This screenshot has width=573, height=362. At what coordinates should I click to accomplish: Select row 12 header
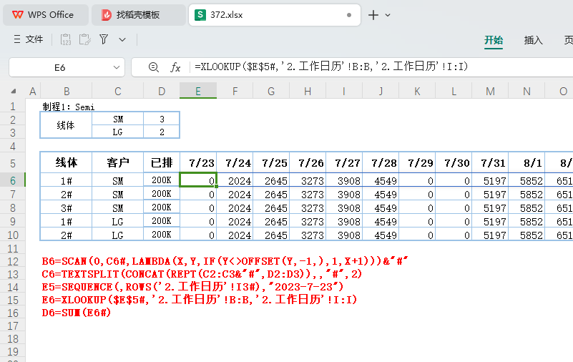13,262
